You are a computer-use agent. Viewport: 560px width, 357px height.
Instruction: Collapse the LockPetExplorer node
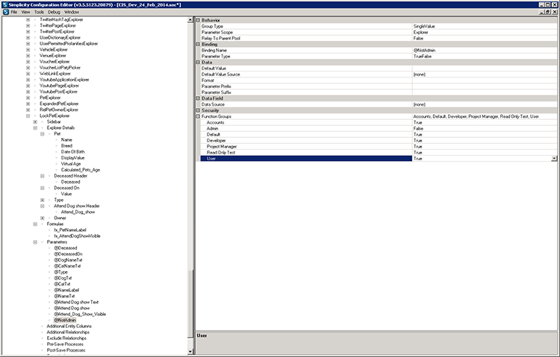pos(28,116)
